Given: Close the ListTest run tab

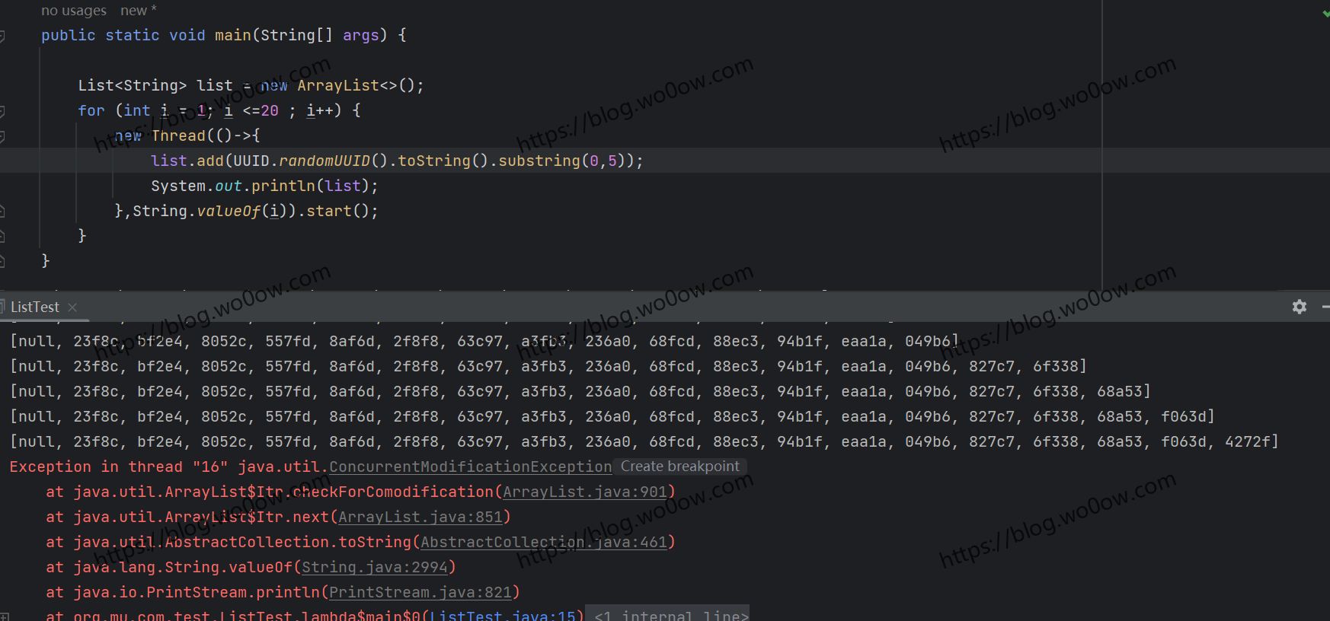Looking at the screenshot, I should pos(72,307).
